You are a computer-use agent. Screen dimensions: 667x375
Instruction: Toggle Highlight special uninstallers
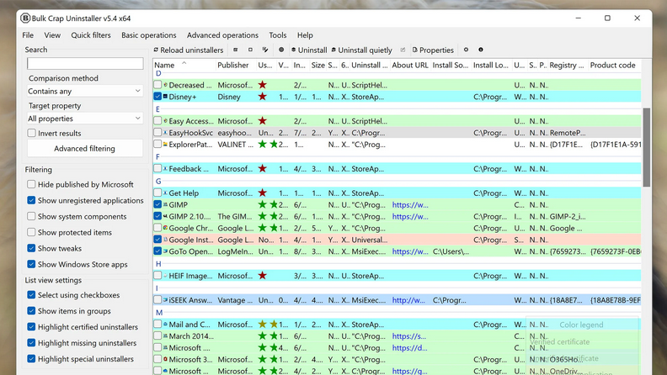[31, 358]
